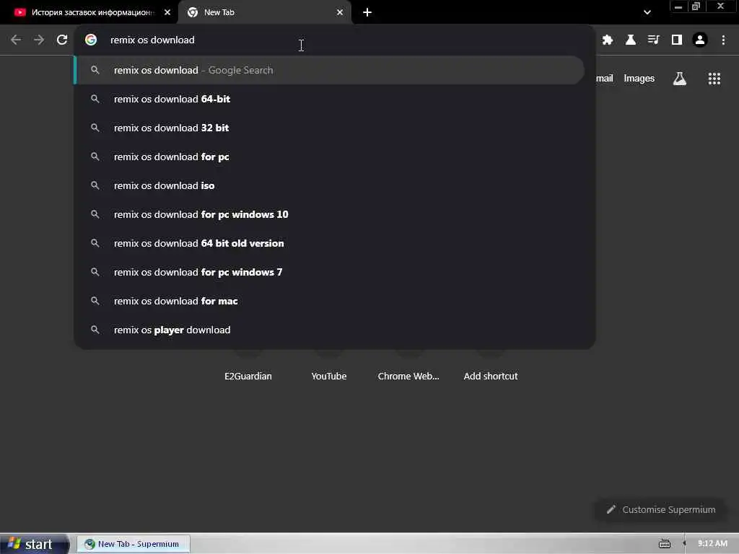The height and width of the screenshot is (554, 739).
Task: Choose suggestion for pc windows 7
Action: (330, 272)
